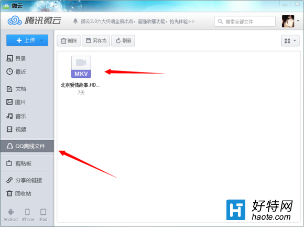Show the 视频 video category
This screenshot has height=227, width=304.
27,129
